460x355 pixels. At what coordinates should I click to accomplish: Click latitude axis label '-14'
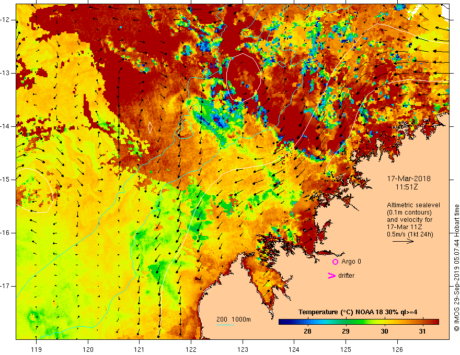tap(5, 126)
